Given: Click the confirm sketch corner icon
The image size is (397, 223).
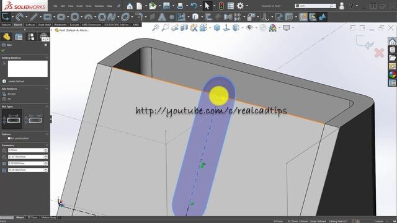Looking at the screenshot, I should tap(365, 42).
